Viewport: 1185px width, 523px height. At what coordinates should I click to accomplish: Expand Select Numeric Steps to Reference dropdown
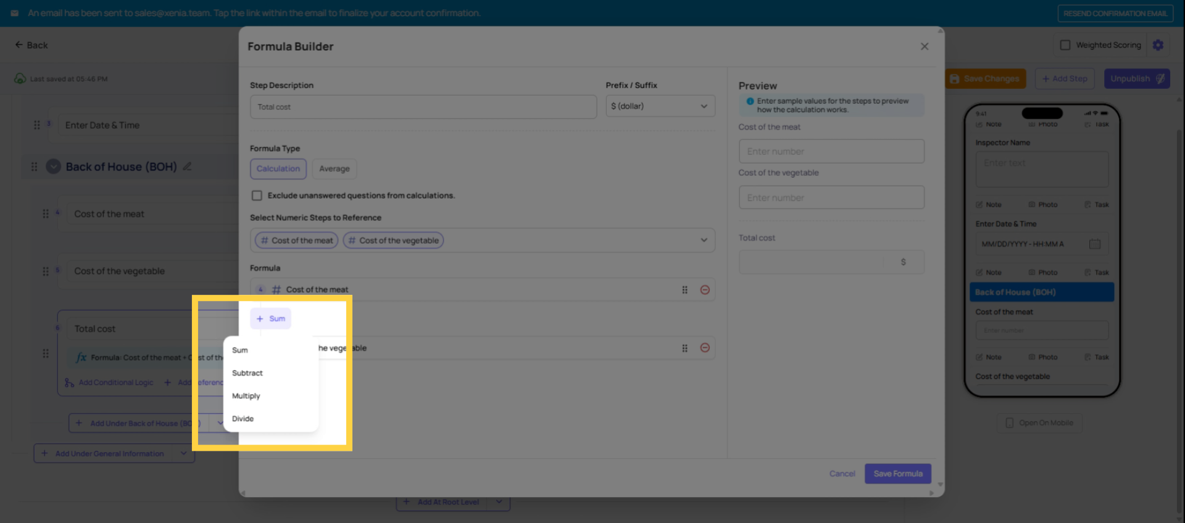coord(704,241)
